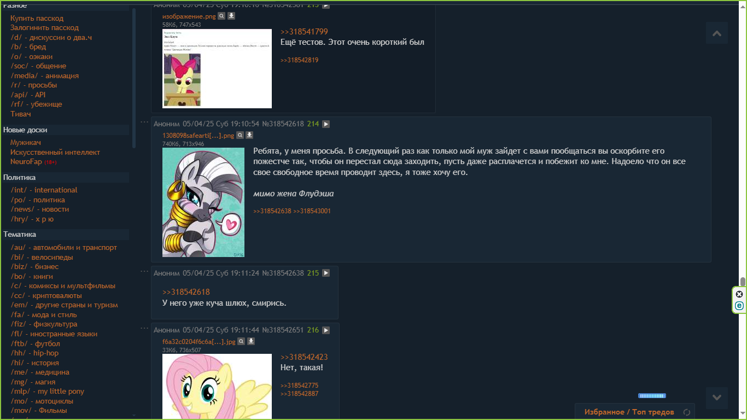
Task: Close the side extension widget with the X icon
Action: tap(739, 294)
